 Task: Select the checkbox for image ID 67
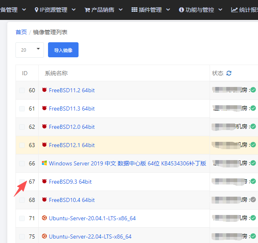[x=22, y=182]
